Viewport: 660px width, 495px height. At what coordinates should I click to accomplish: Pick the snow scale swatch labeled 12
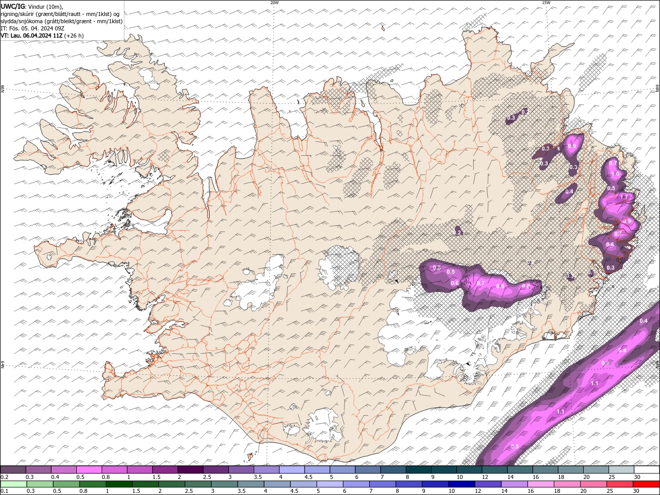494,470
